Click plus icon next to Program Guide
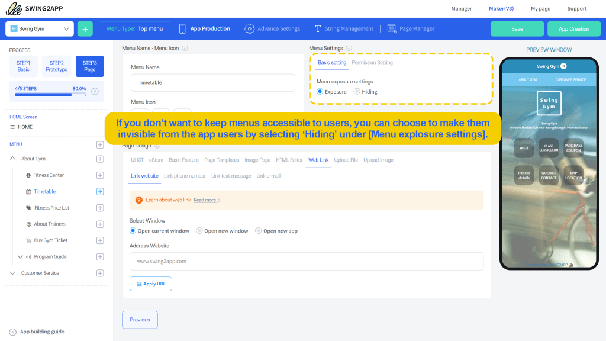The image size is (606, 341). (99, 257)
